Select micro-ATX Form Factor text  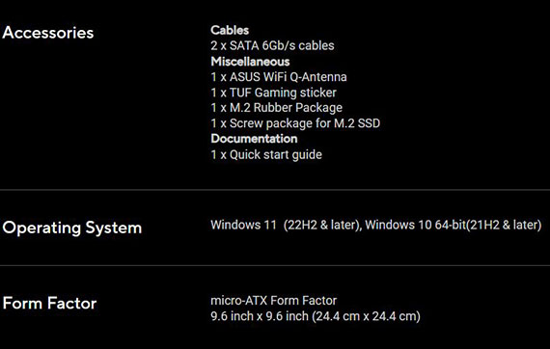point(274,301)
